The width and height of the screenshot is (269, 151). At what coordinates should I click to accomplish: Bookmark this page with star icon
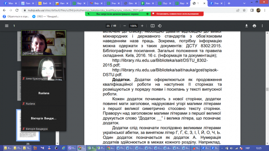pyautogui.click(x=244, y=10)
